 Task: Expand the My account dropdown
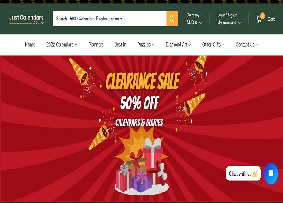coord(229,23)
